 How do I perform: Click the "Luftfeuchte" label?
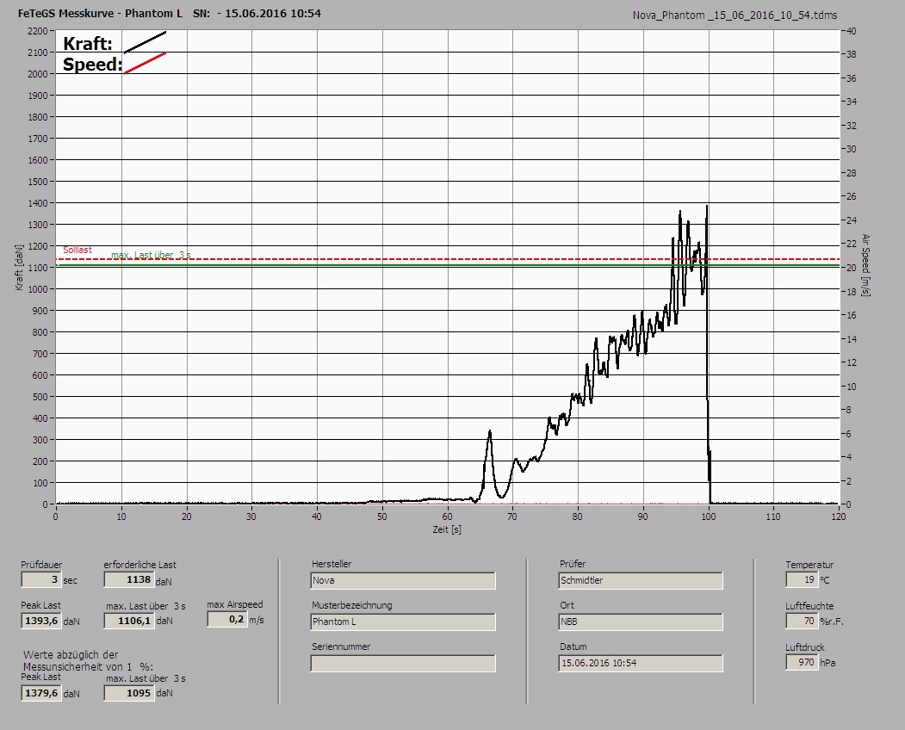point(809,606)
